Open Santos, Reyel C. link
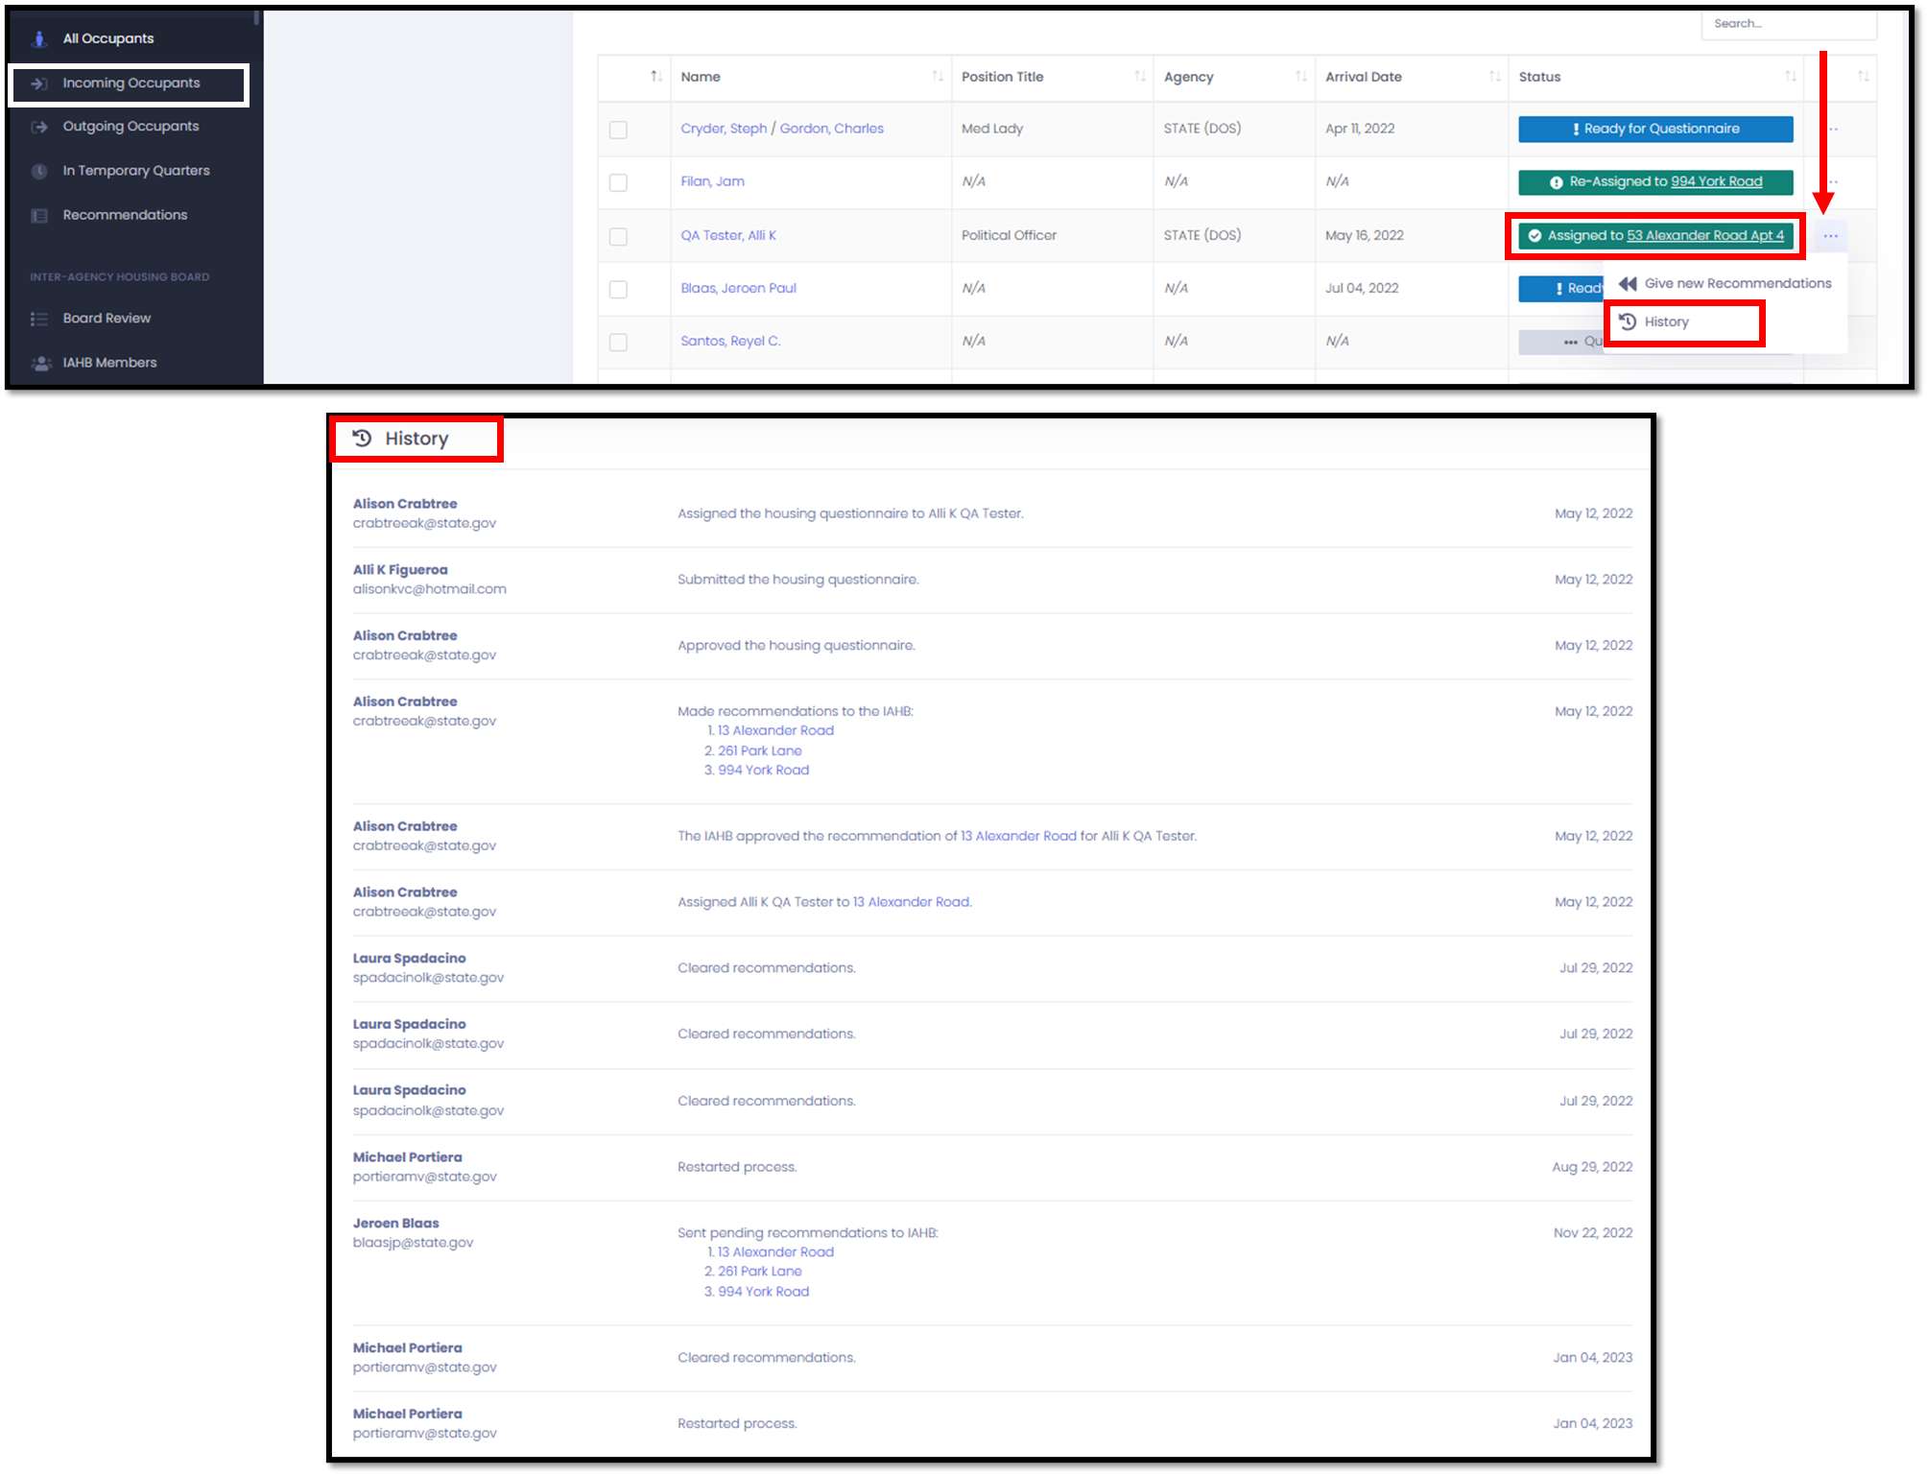Image resolution: width=1927 pixels, height=1475 pixels. pos(730,341)
